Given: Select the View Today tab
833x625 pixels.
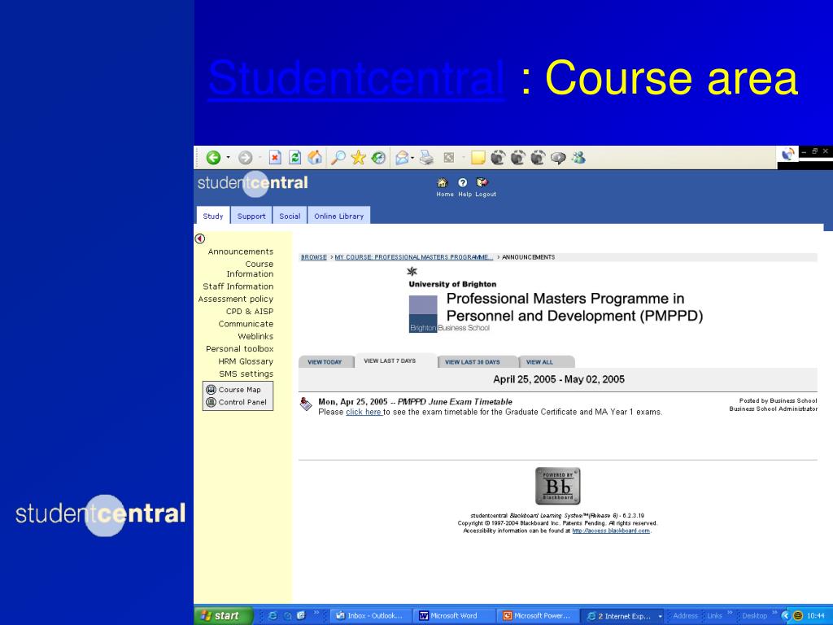Looking at the screenshot, I should pyautogui.click(x=325, y=362).
